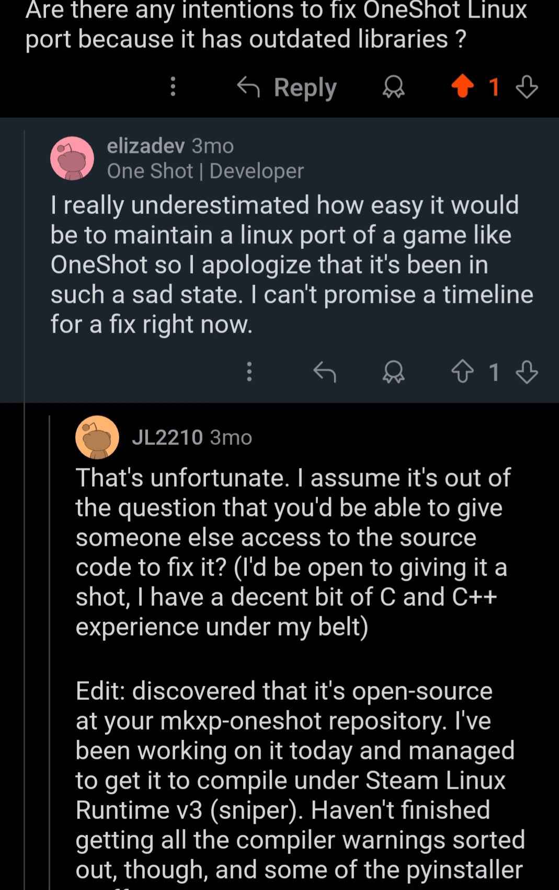Viewport: 559px width, 890px height.
Task: Open elizadev's avatar profile picture
Action: tap(72, 158)
